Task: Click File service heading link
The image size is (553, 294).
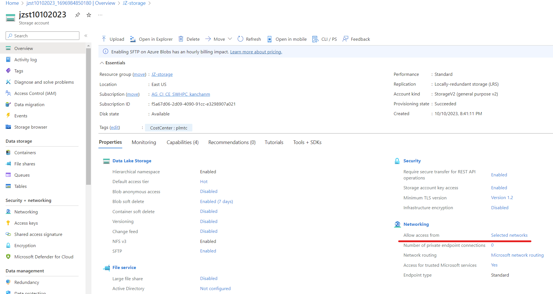Action: point(124,267)
